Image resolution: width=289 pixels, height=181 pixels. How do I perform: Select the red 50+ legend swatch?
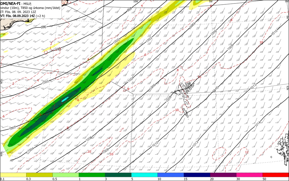275,175
